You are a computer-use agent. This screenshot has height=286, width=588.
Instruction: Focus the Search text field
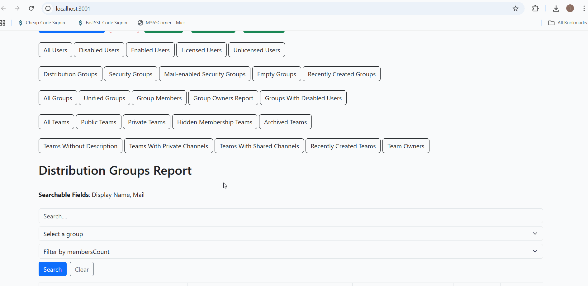point(290,216)
